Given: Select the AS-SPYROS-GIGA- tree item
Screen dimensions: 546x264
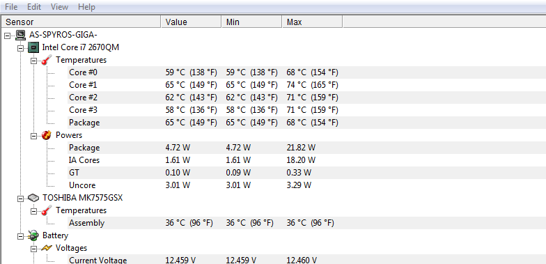Looking at the screenshot, I should coord(63,35).
